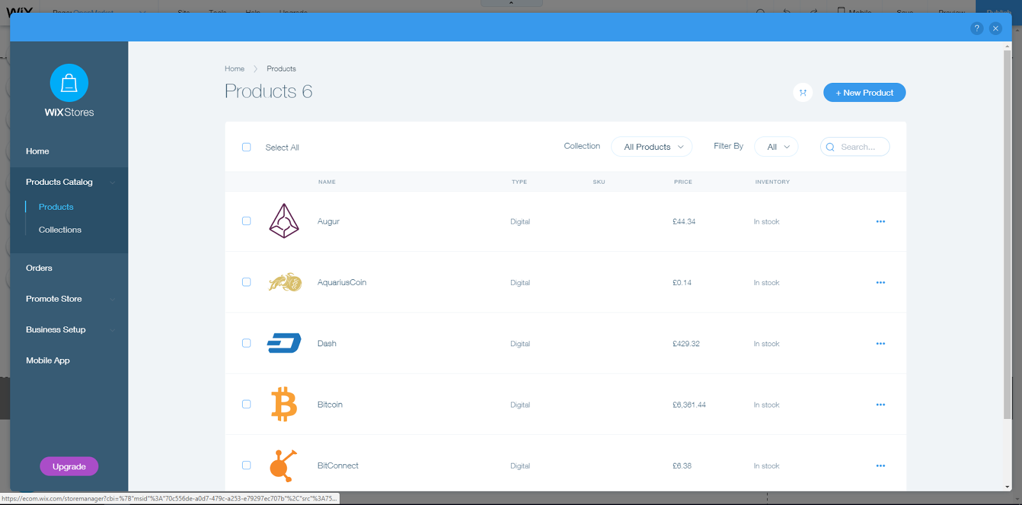Image resolution: width=1022 pixels, height=505 pixels.
Task: Click the INVENTORY column header
Action: click(772, 182)
